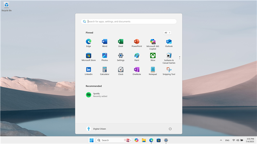Screen dimensions: 257x144
Task: Launch the Snipping Tool
Action: 169,71
